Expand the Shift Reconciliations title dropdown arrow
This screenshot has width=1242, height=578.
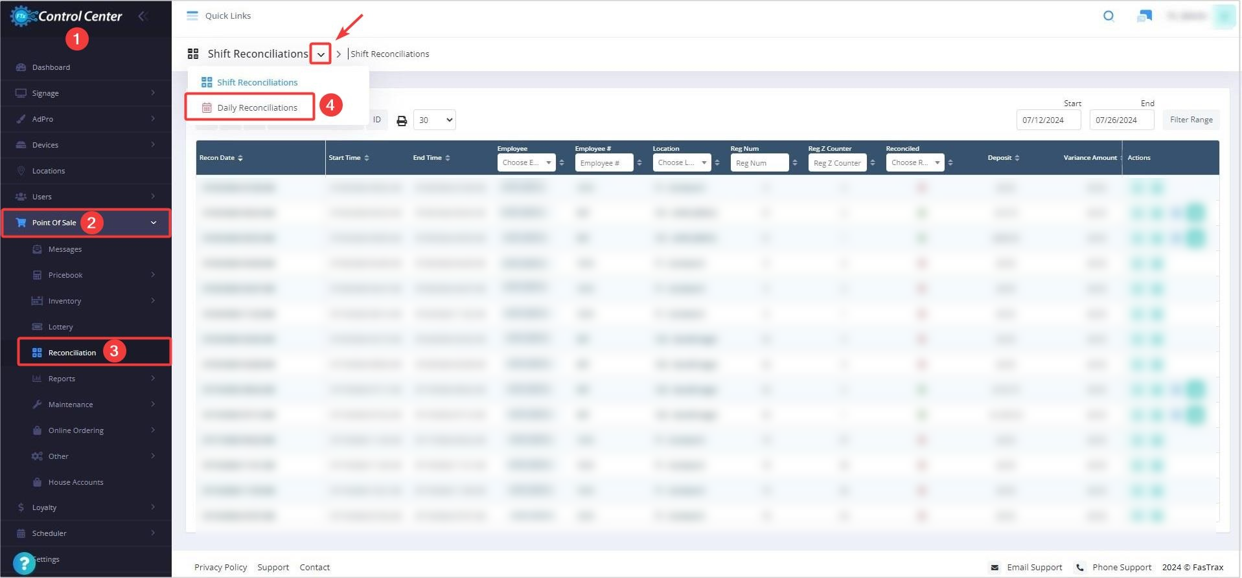pos(321,54)
